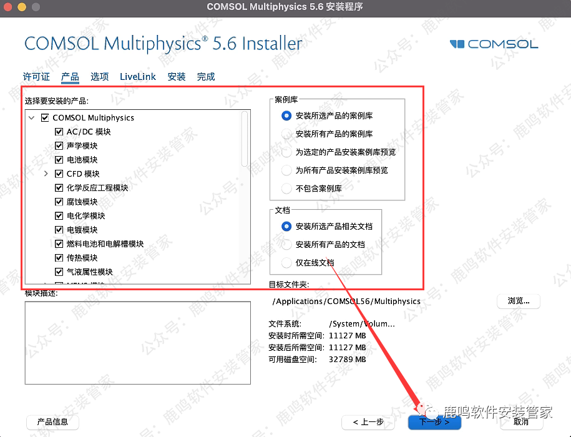Uncheck the AC/DC 模块 checkbox
571x437 pixels.
59,132
